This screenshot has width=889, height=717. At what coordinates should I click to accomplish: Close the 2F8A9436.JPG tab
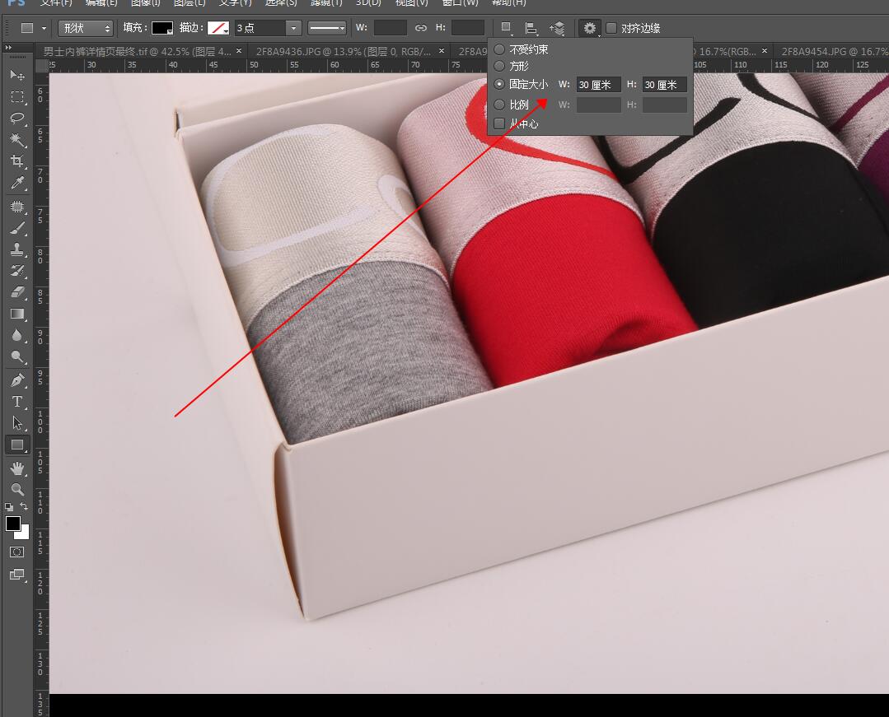tap(440, 51)
